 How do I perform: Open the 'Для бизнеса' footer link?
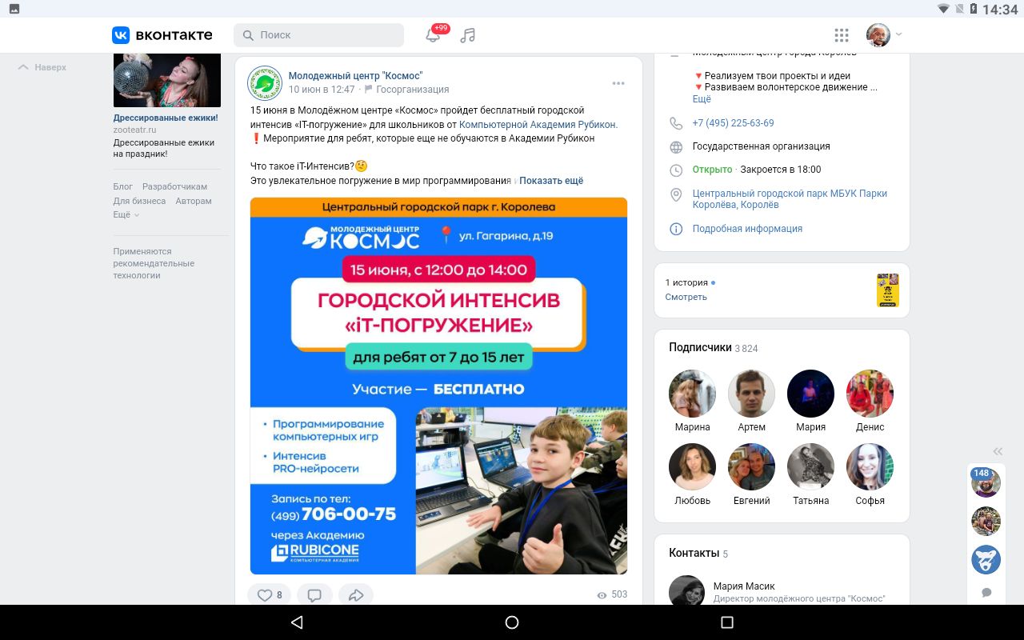(139, 201)
